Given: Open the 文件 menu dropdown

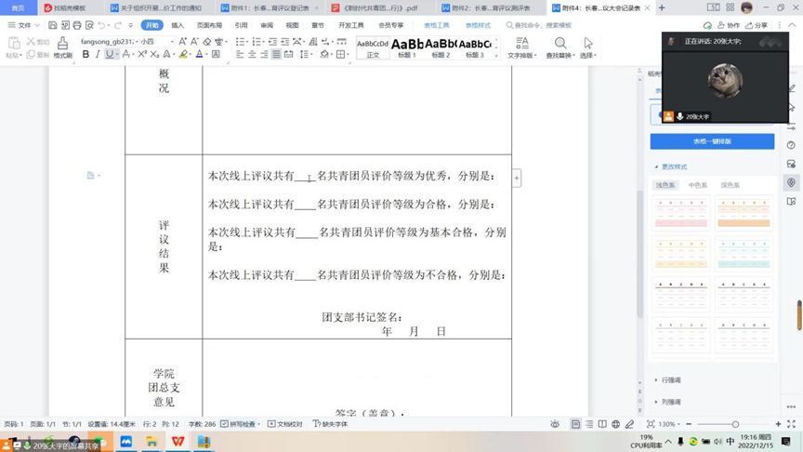Looking at the screenshot, I should [23, 25].
